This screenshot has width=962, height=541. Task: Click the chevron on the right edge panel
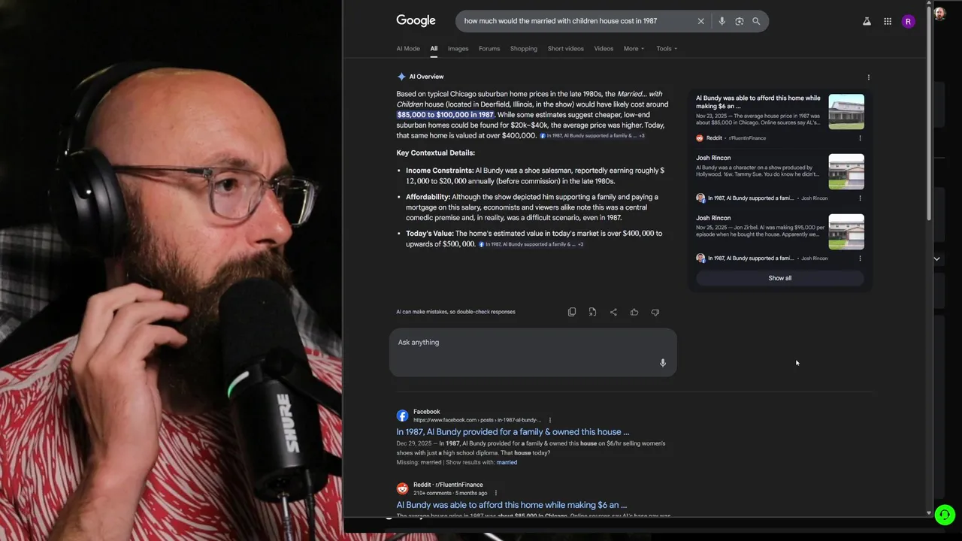coord(936,258)
